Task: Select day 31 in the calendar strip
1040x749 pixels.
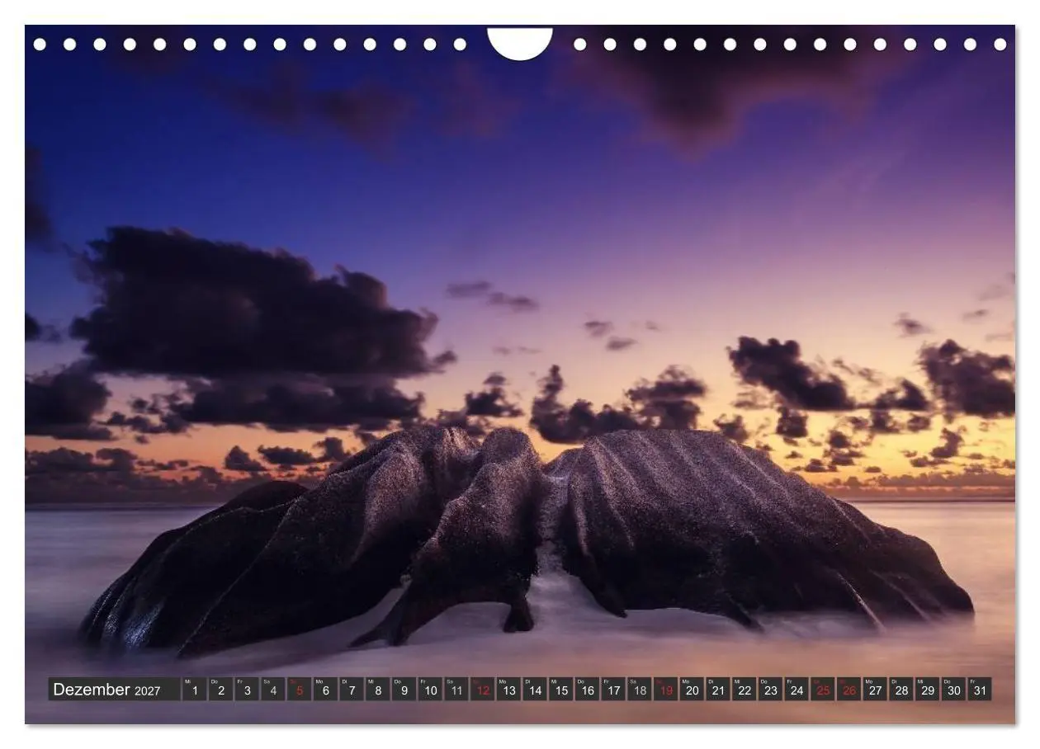Action: [x=981, y=690]
